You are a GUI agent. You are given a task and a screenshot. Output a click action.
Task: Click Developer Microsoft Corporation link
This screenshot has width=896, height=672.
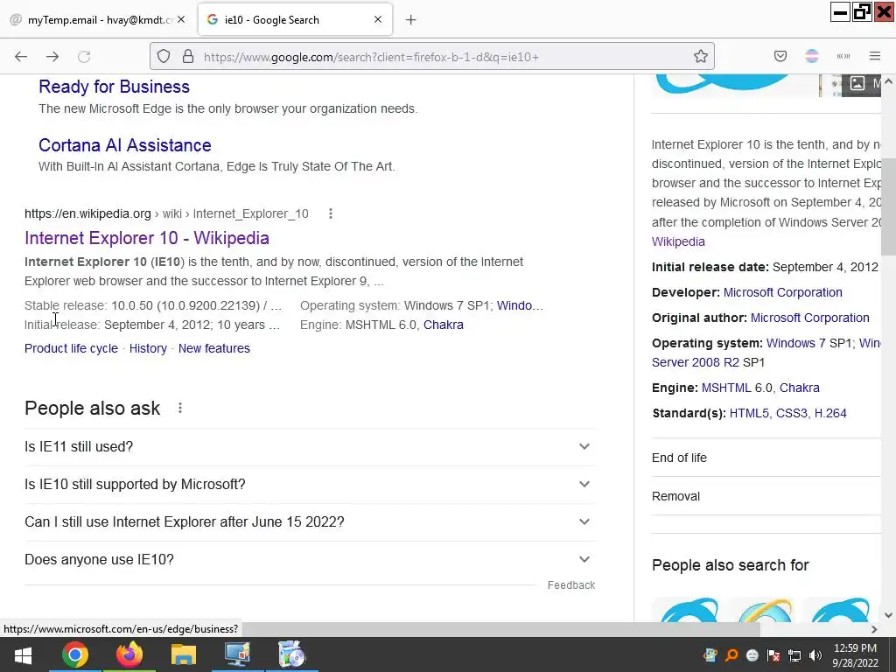[783, 292]
